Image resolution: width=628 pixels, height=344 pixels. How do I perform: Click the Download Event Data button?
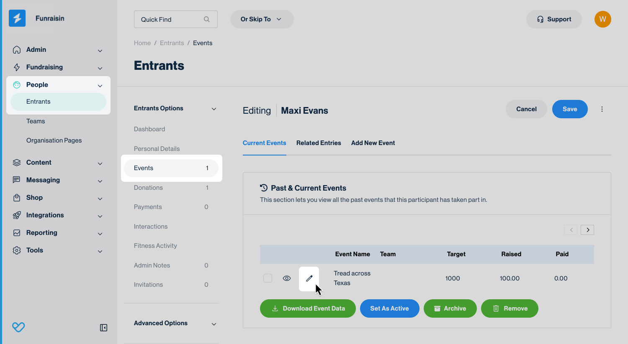(308, 308)
